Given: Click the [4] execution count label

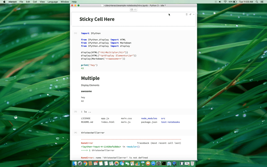Looking at the screenshot, I should click(x=75, y=132).
